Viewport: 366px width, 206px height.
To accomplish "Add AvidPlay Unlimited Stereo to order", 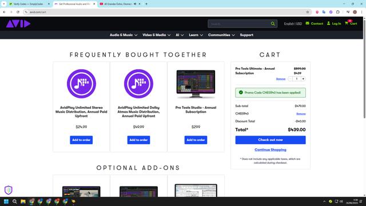I will coord(81,140).
